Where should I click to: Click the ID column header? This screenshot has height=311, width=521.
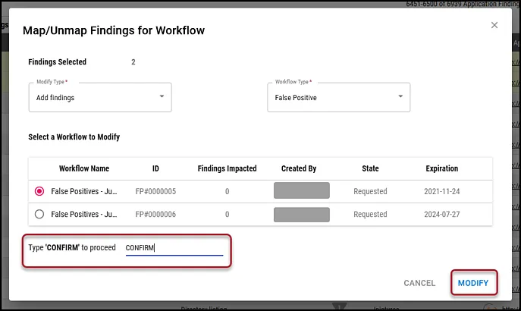click(x=155, y=168)
